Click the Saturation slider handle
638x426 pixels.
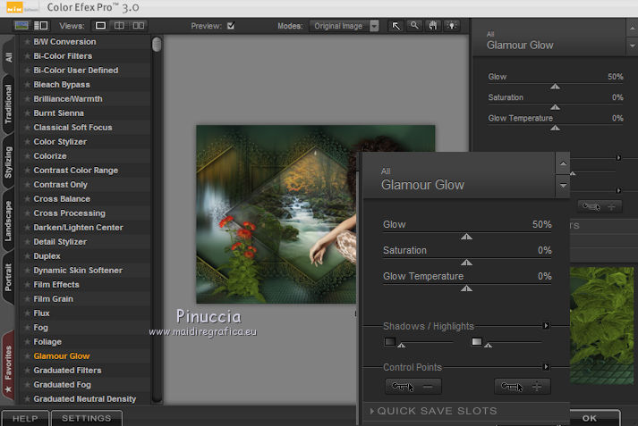(x=465, y=263)
